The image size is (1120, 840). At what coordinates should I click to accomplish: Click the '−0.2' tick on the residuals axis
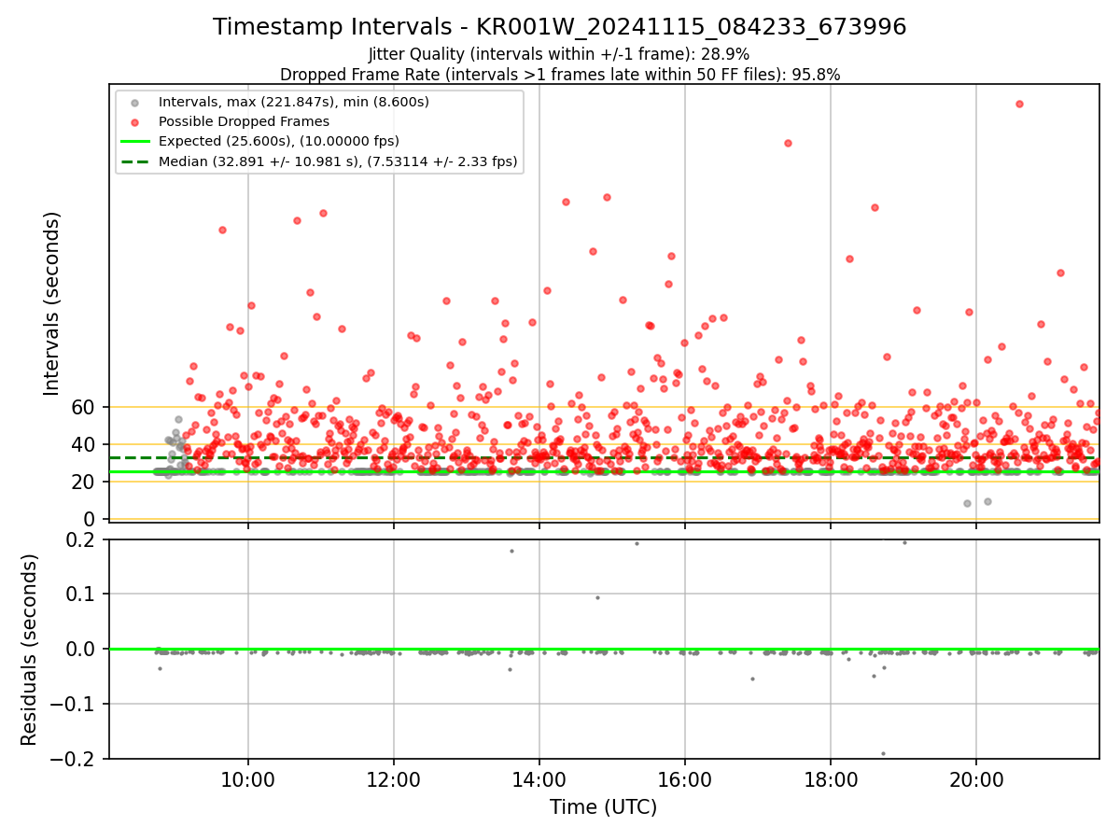pos(74,759)
